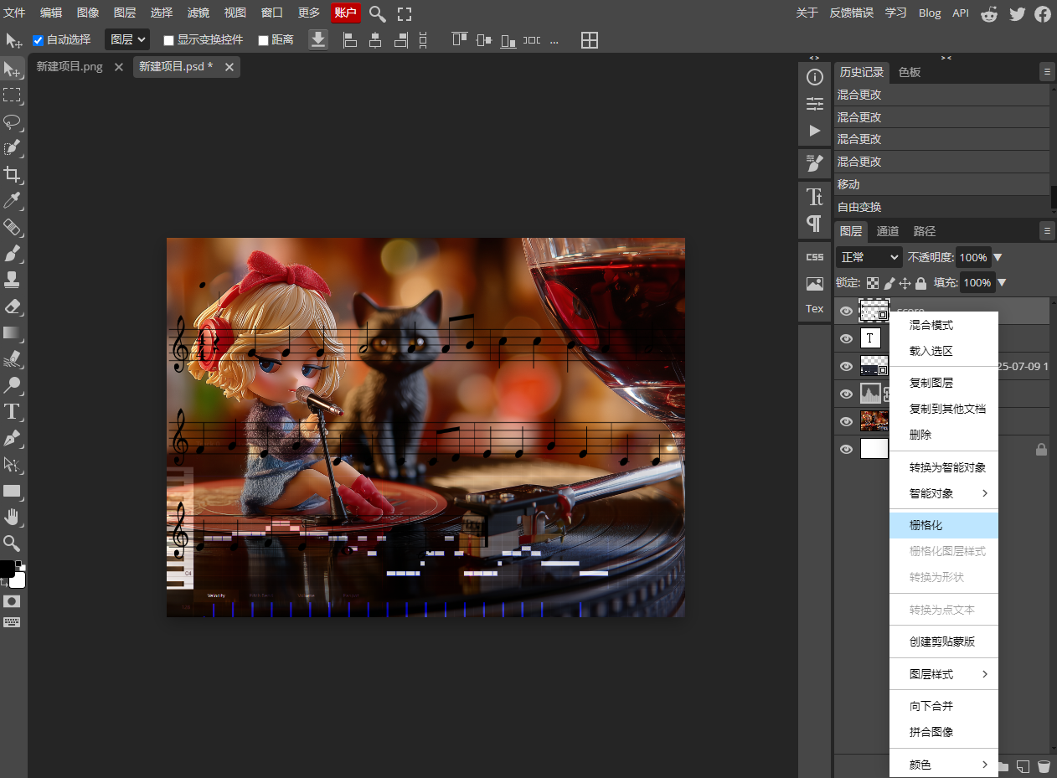Enable the 距离 checkbox
Screen dimensions: 1057x778
click(x=263, y=40)
